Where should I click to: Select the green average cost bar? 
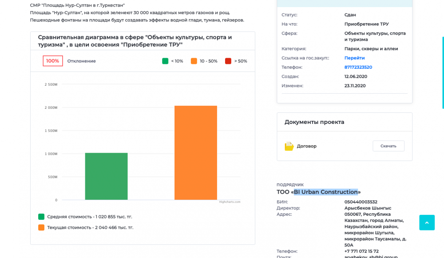[107, 176]
